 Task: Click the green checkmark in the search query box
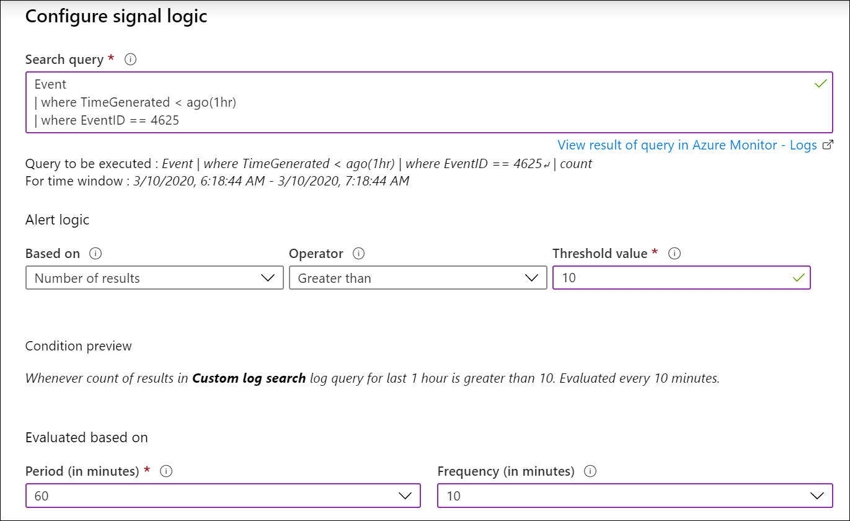pos(820,84)
